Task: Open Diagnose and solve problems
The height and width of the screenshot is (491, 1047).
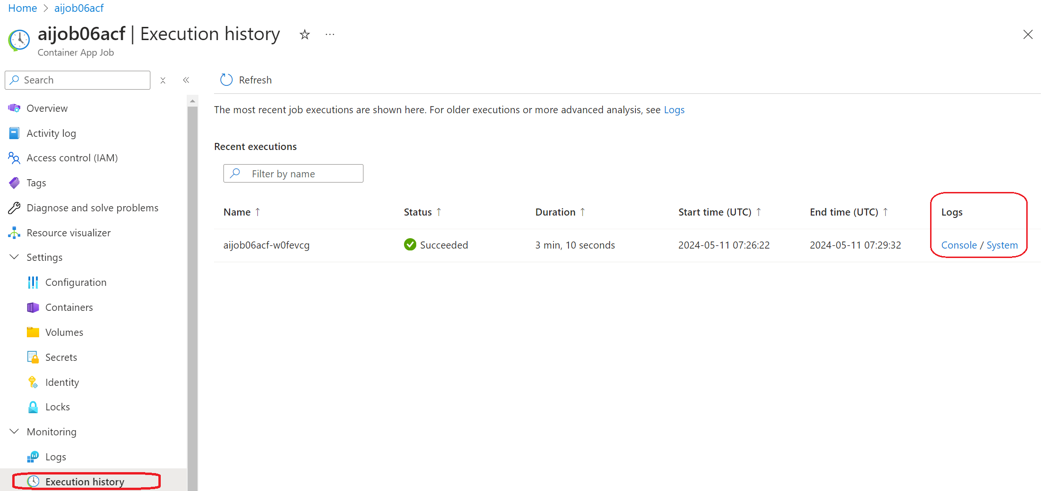Action: point(92,208)
